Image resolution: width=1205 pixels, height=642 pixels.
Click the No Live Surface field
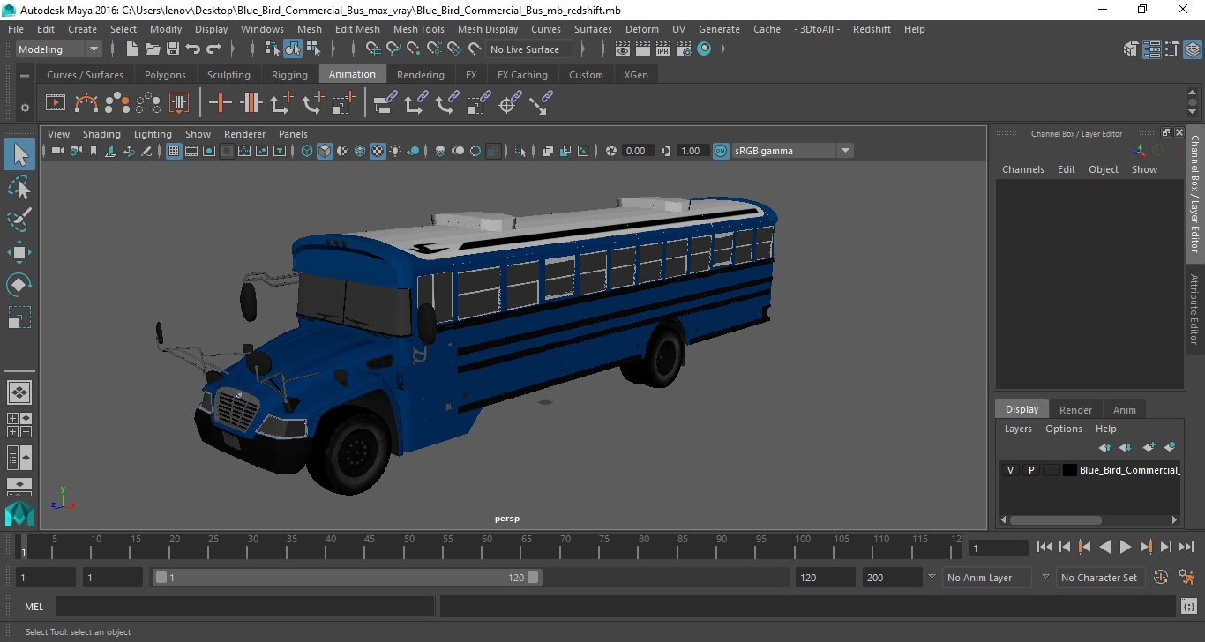tap(530, 49)
